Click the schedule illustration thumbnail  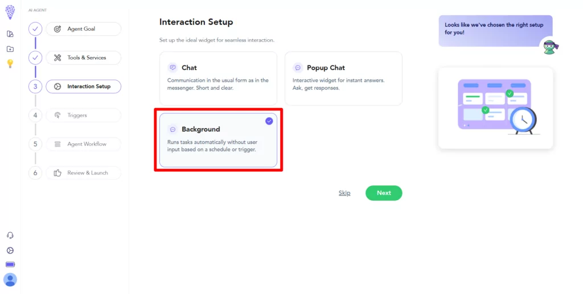(x=496, y=108)
